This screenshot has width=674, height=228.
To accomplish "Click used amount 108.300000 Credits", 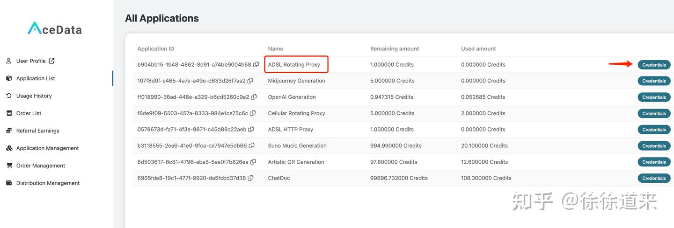I will 486,178.
